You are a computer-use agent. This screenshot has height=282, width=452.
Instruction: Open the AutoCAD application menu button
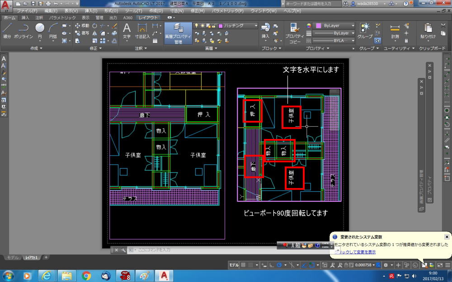point(6,6)
